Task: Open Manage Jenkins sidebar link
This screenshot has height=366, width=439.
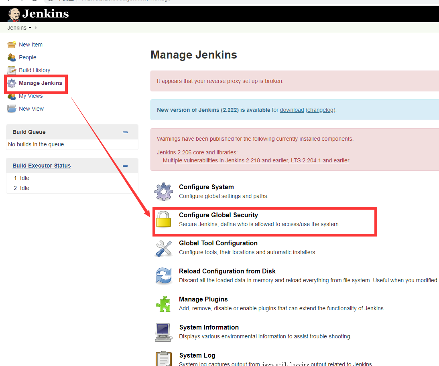Action: tap(40, 83)
